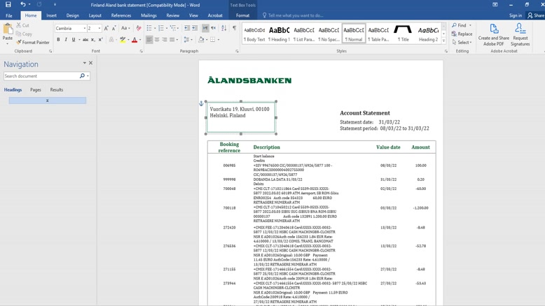Switch to the Pages tab in Navigation
The width and height of the screenshot is (545, 306).
35,90
